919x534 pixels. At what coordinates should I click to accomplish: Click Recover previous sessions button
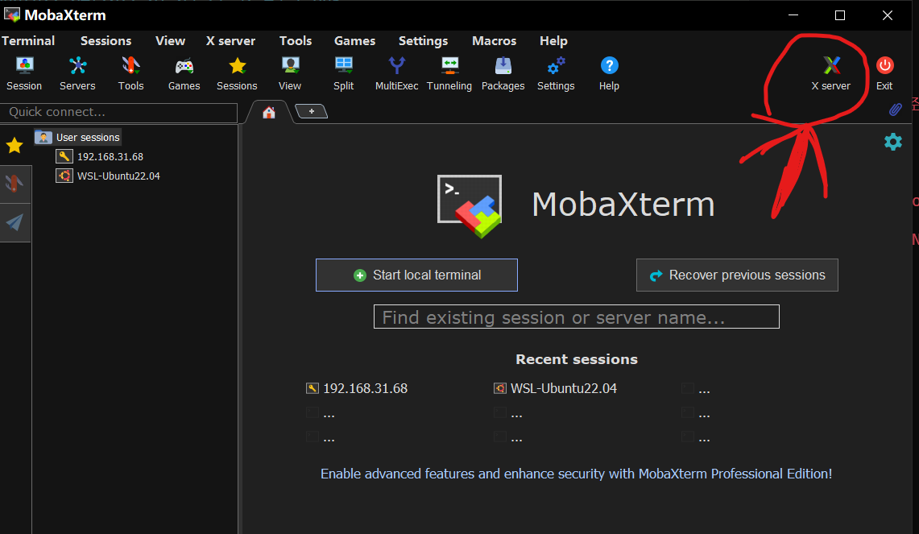[x=737, y=275]
